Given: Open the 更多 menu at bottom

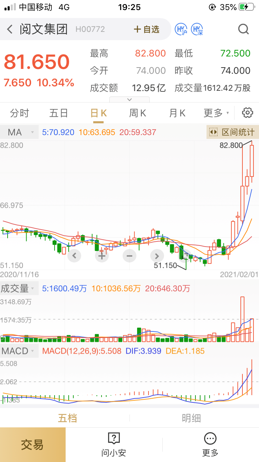Looking at the screenshot, I should [x=210, y=445].
